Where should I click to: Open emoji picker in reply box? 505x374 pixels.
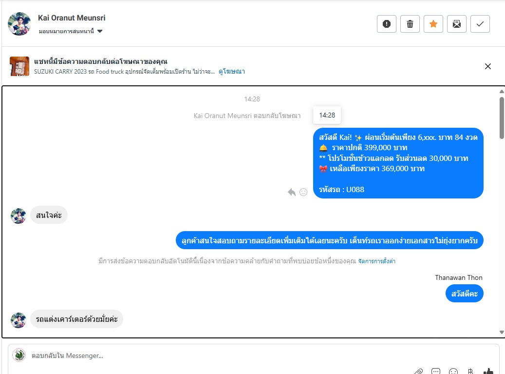[x=453, y=372]
